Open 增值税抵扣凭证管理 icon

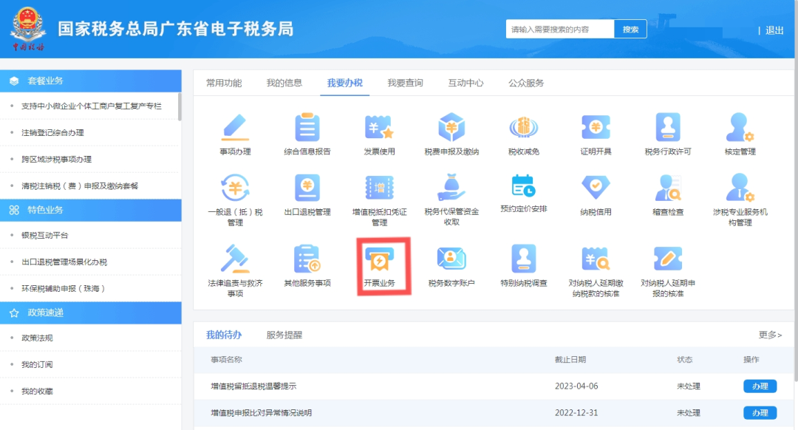point(379,188)
